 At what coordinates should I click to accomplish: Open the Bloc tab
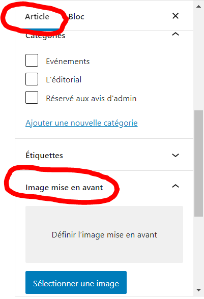[x=76, y=17]
